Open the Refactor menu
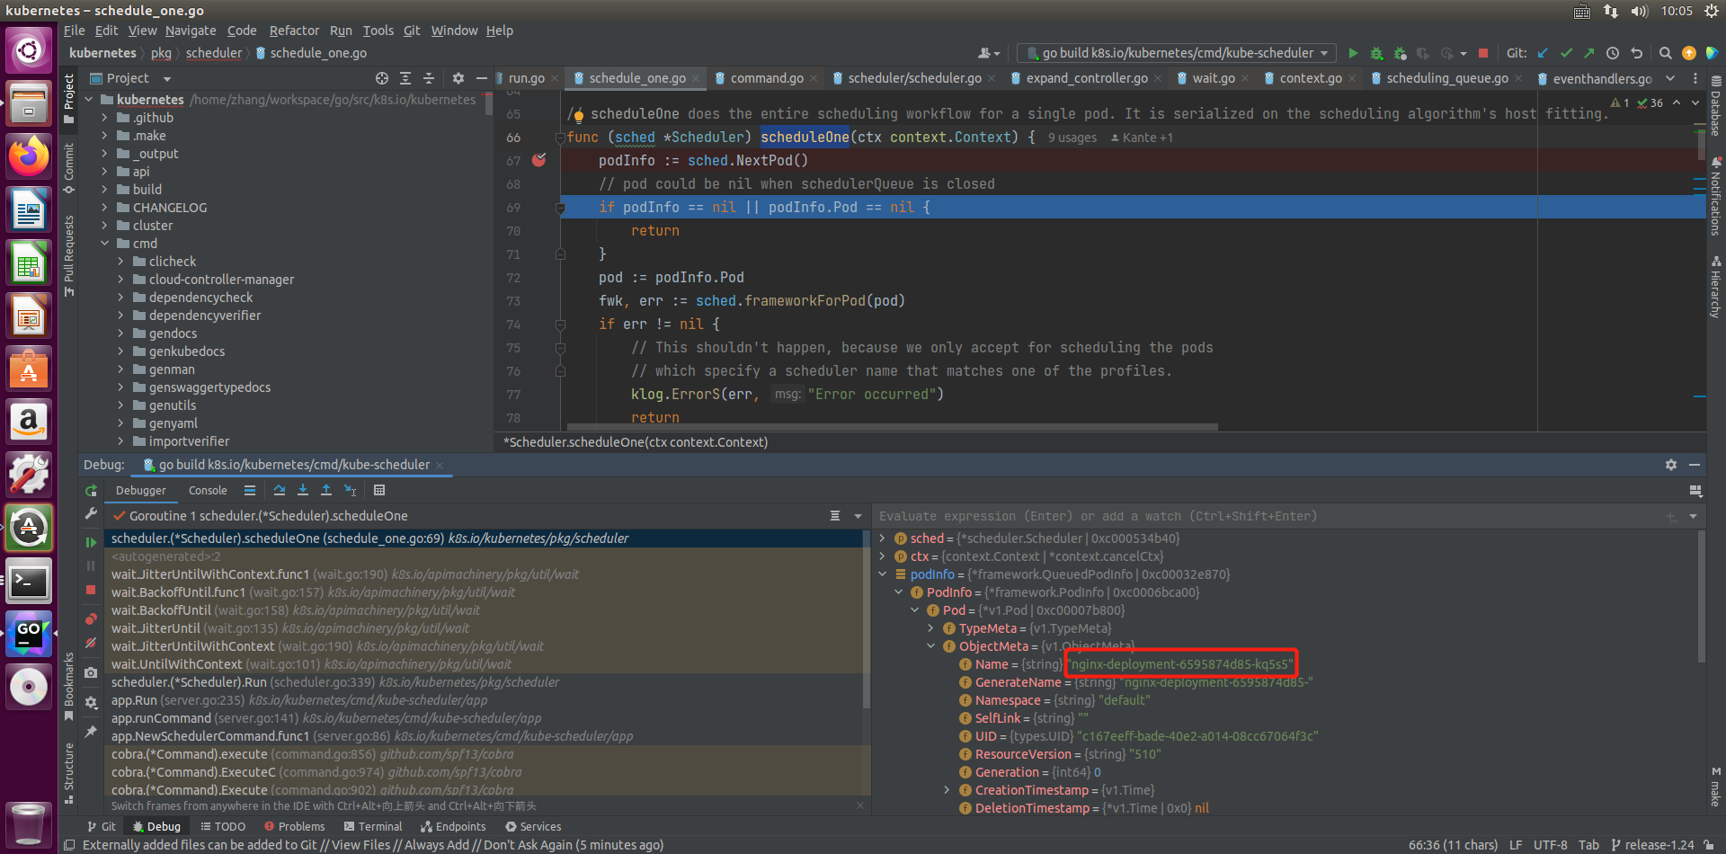This screenshot has height=854, width=1726. [294, 31]
